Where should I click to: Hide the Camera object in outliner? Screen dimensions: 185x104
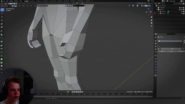point(182,12)
